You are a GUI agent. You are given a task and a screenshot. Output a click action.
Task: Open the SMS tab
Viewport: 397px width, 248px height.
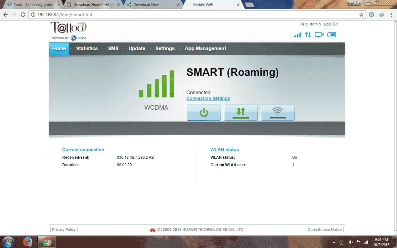(x=113, y=48)
